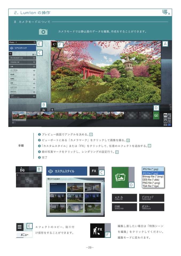This screenshot has height=256, width=181.
Task: Select highlighted JPG file (*.jpg) option
Action: click(153, 173)
